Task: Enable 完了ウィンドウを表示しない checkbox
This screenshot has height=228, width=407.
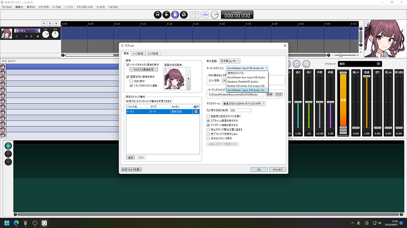Action: tap(208, 134)
